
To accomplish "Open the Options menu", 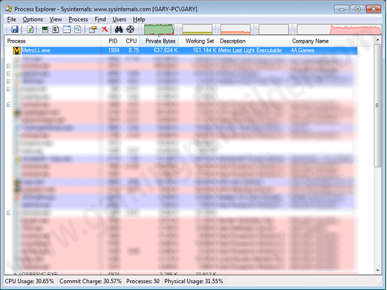I will [x=33, y=19].
